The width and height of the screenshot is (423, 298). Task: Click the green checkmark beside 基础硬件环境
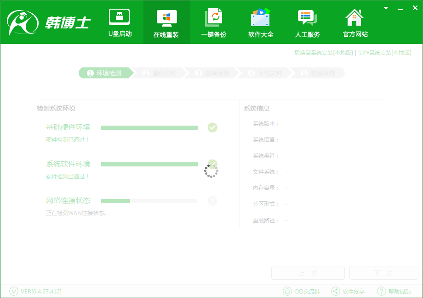coord(212,127)
